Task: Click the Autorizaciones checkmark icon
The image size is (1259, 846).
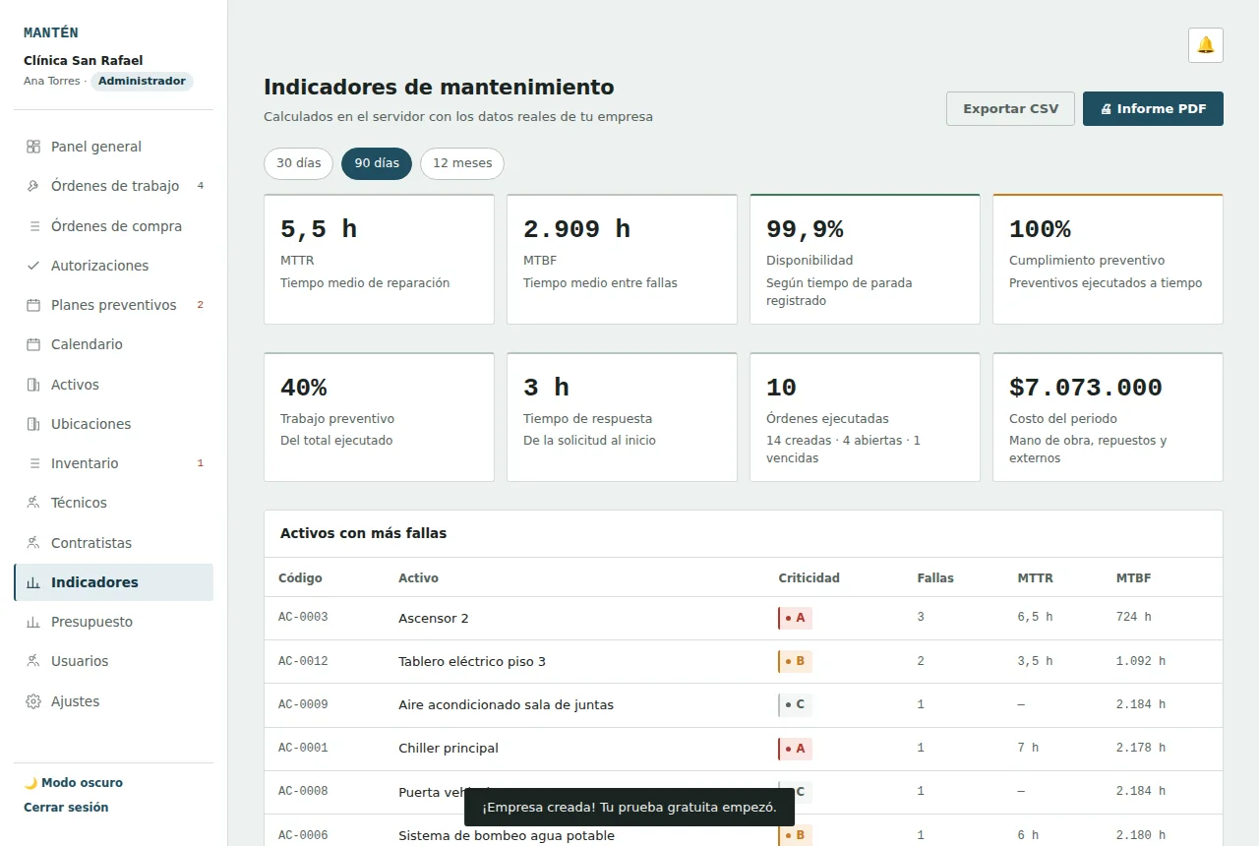Action: pyautogui.click(x=33, y=266)
